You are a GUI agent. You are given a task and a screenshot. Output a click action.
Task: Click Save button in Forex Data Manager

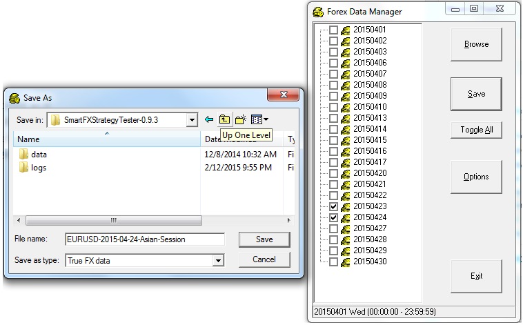(476, 94)
